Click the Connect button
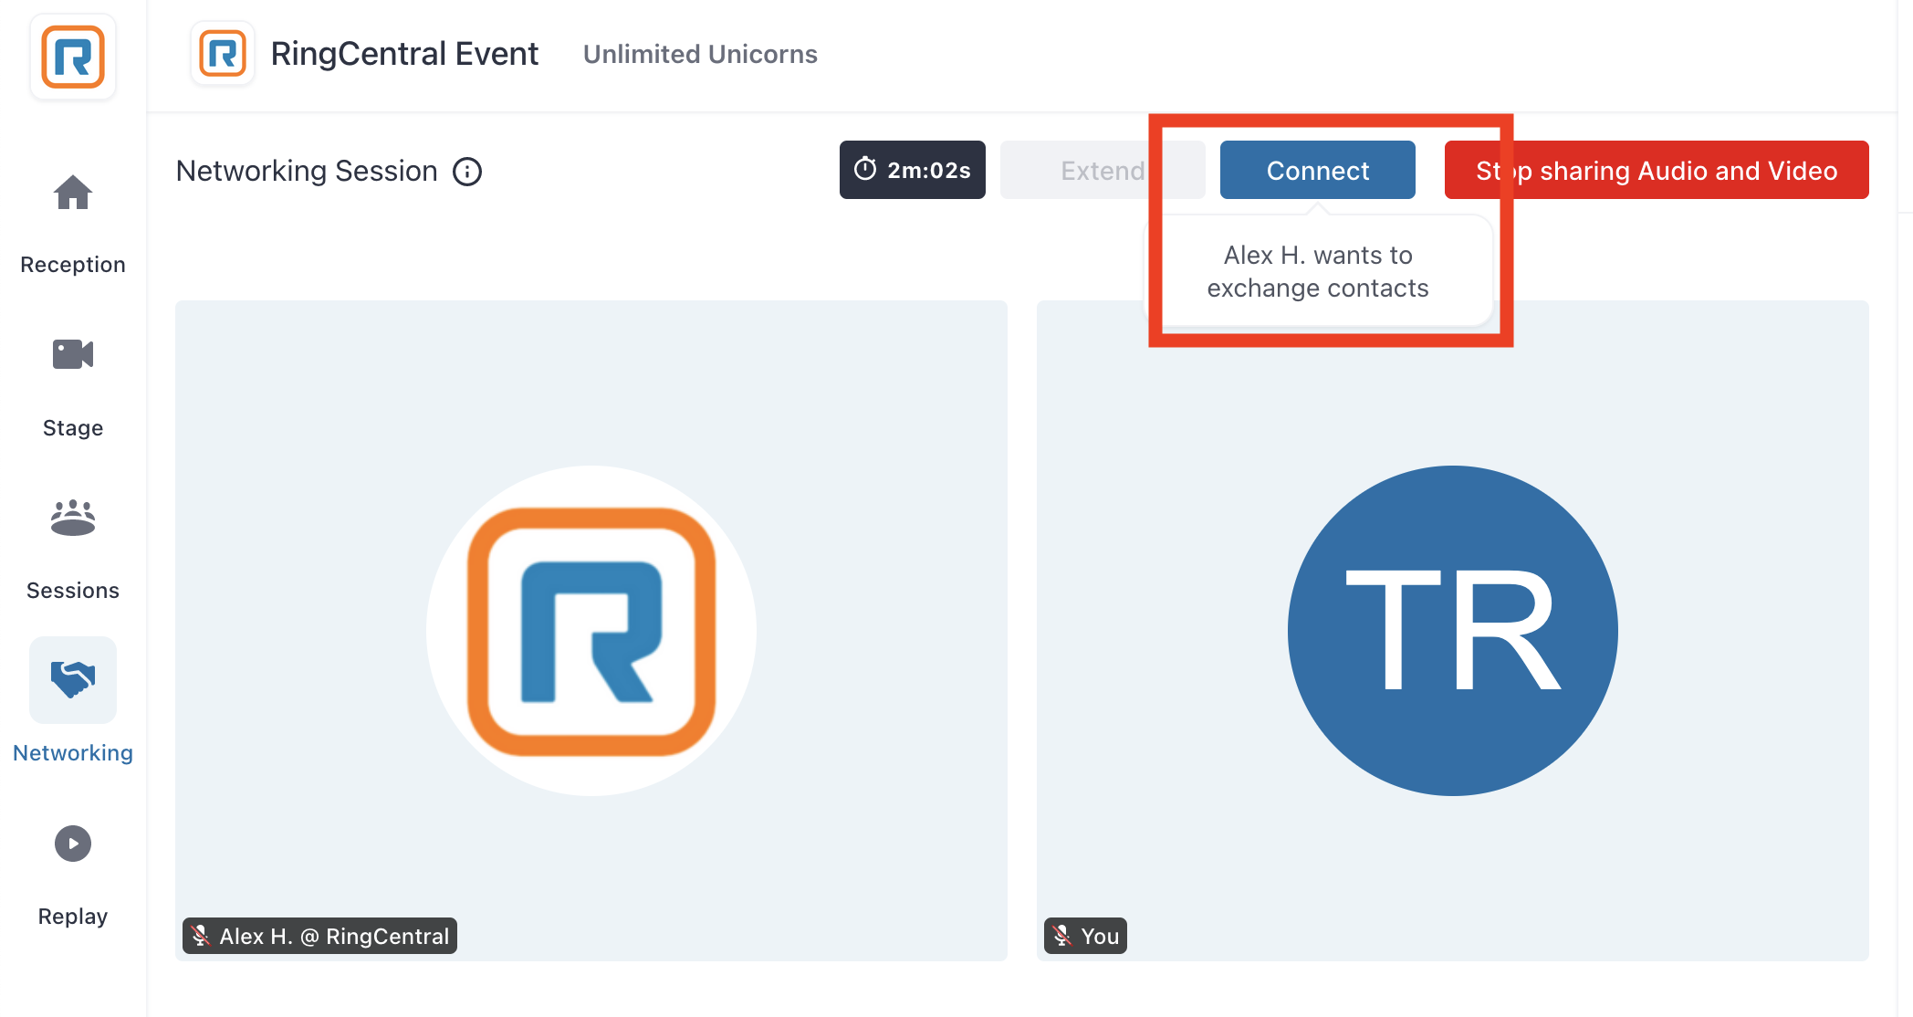This screenshot has height=1017, width=1913. pos(1318,171)
